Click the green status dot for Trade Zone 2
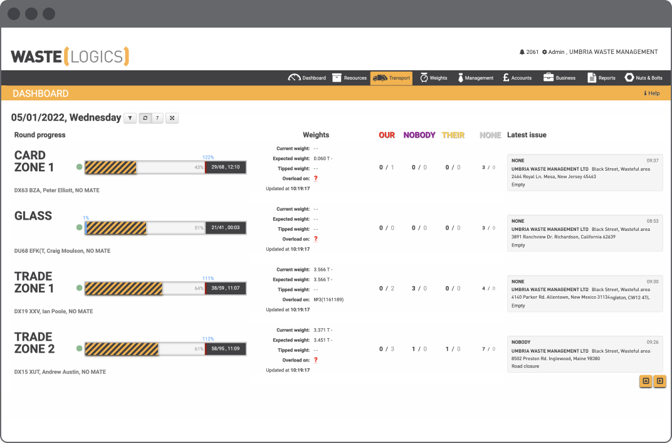 (79, 348)
